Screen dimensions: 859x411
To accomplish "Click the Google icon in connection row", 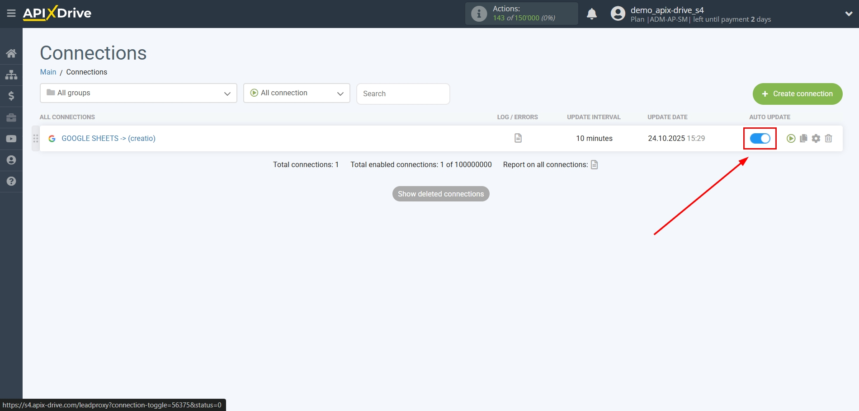I will click(52, 139).
